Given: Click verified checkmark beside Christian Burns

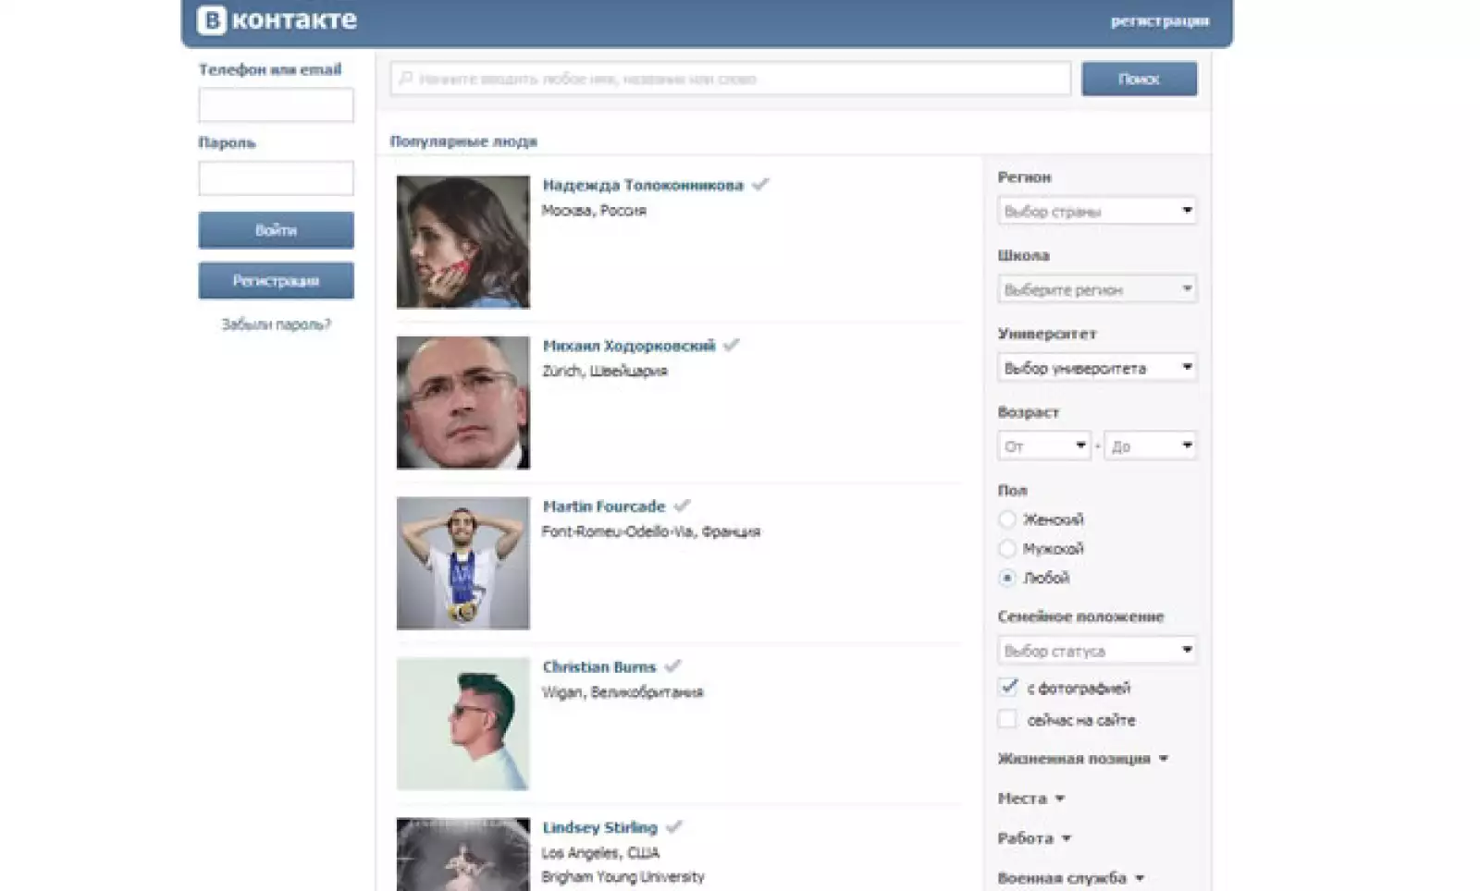Looking at the screenshot, I should click(x=672, y=665).
